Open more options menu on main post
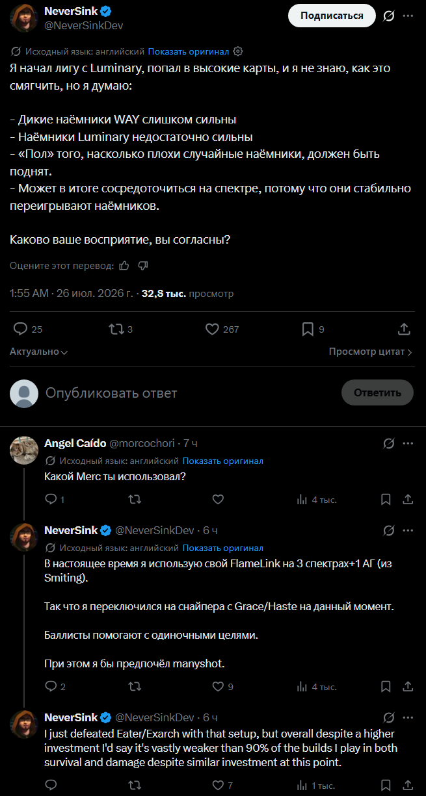The image size is (426, 796). click(408, 16)
